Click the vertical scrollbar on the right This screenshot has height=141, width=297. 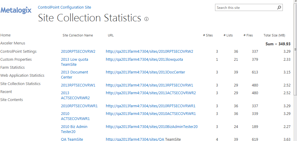pyautogui.click(x=295, y=59)
